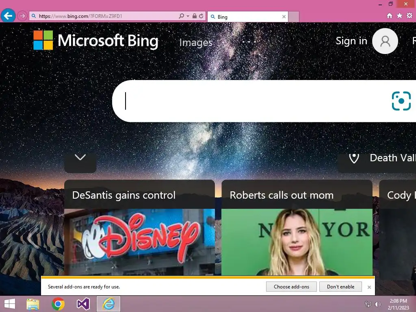Open the taskbar clock and date

tap(398, 304)
